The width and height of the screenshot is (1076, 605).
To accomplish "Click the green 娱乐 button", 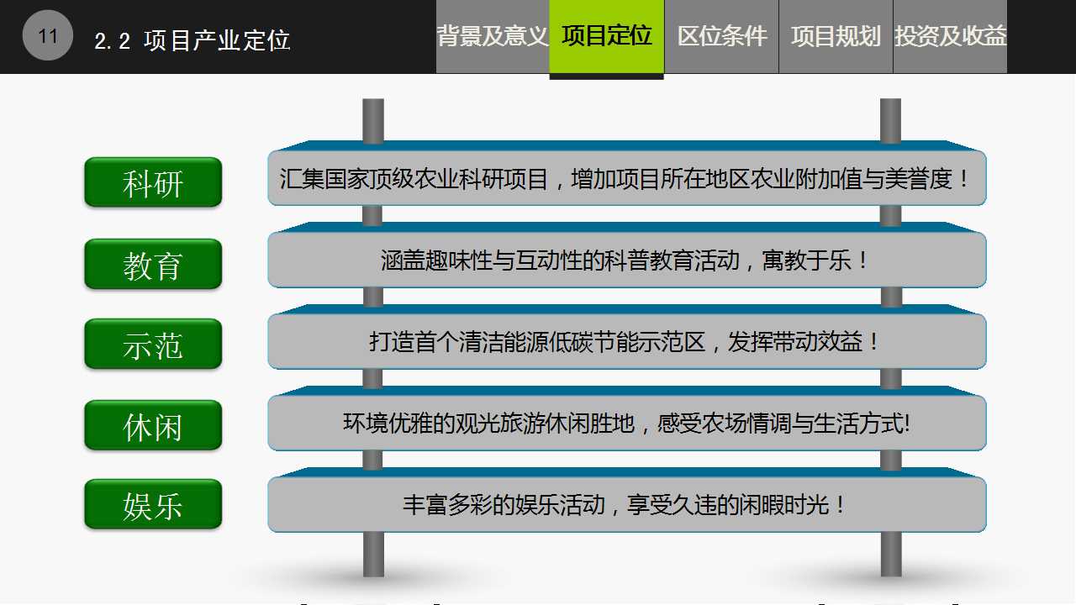I will [153, 505].
